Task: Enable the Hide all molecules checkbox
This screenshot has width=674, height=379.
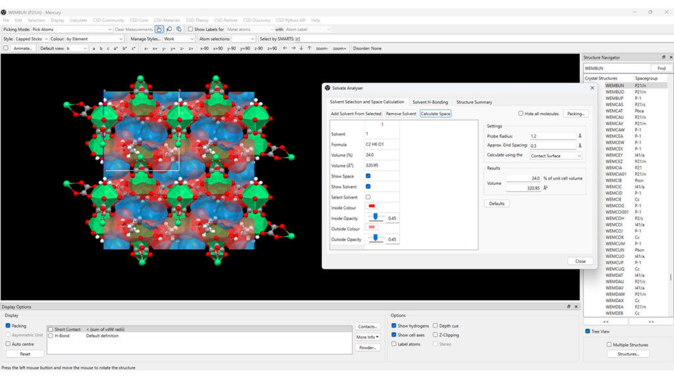Action: point(521,114)
